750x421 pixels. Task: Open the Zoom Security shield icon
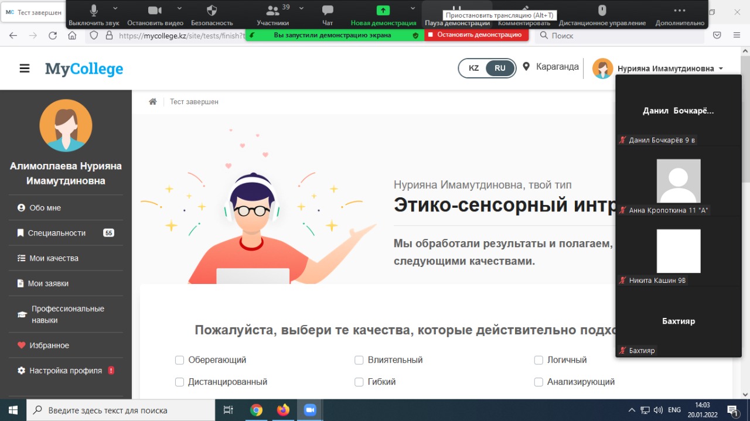212,11
